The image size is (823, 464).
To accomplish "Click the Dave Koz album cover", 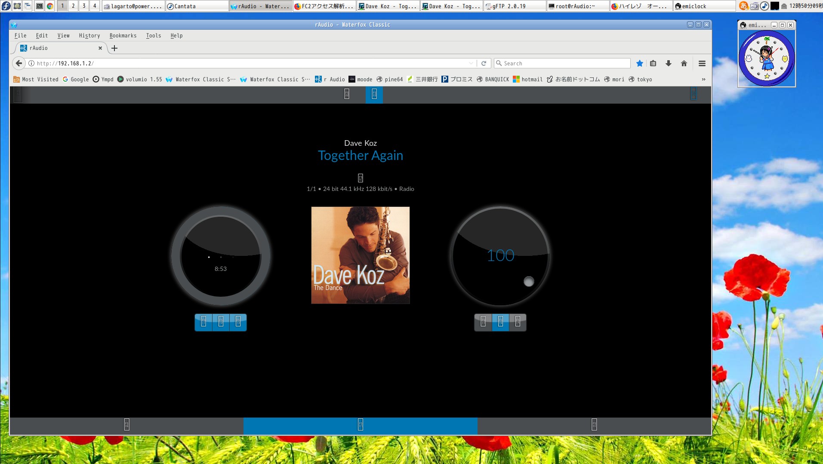I will coord(360,255).
